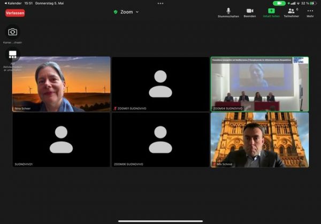Click the Nils Schmid name label

tap(224, 164)
